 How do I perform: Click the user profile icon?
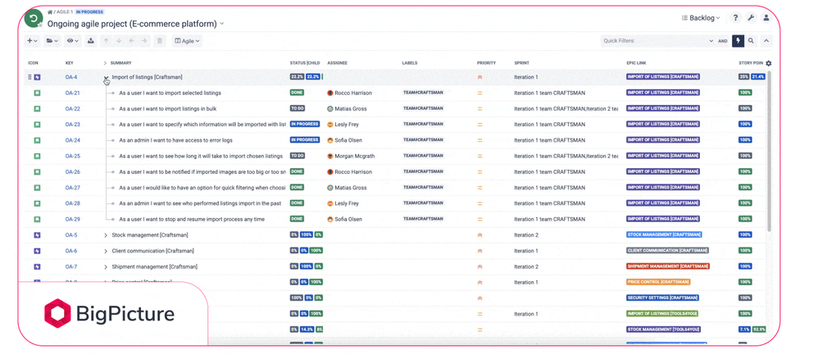coord(766,18)
